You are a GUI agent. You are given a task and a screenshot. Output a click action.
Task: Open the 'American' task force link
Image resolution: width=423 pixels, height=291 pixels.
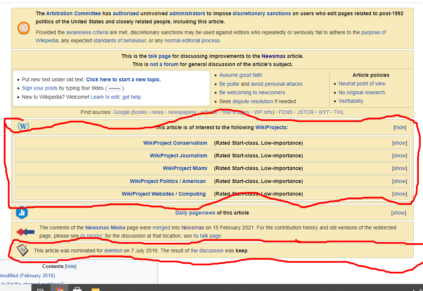pos(194,181)
